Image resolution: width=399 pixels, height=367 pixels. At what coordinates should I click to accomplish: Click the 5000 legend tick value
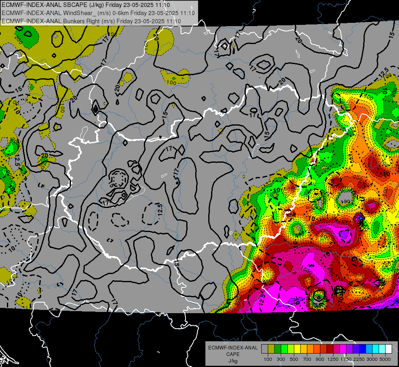tap(385, 359)
